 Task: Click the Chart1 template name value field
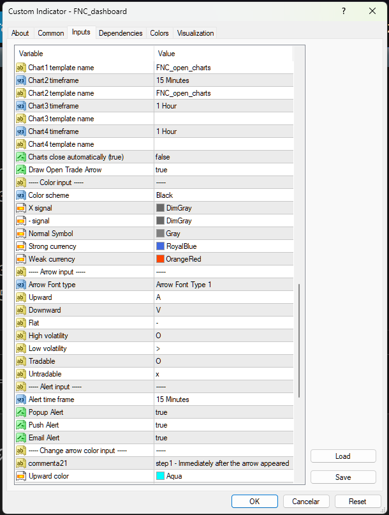coord(223,68)
